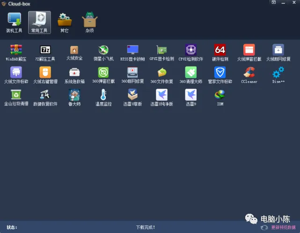300x233 pixels.
Task: Click the 下载完成! status text
Action: point(146,227)
